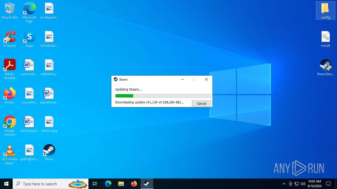Select the Steam desktop shortcut
Image resolution: width=337 pixels, height=189 pixels.
[x=49, y=153]
